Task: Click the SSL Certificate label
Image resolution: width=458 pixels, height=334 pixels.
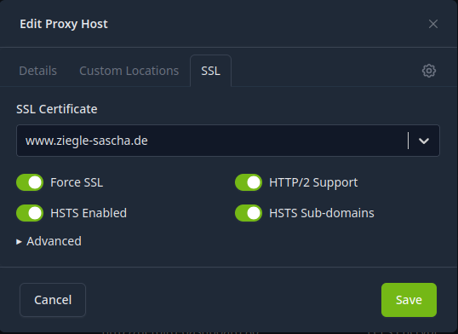Action: [x=57, y=109]
